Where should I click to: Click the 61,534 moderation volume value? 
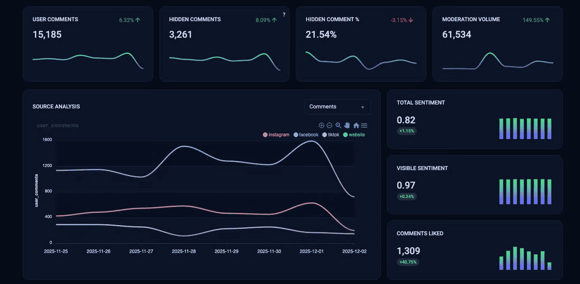click(x=457, y=34)
